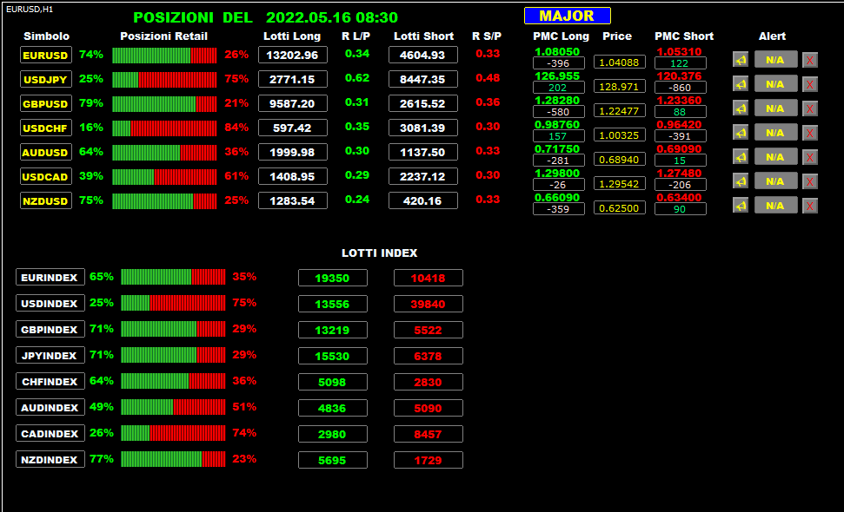Remove the USDCHF alert with its X button

pyautogui.click(x=810, y=133)
